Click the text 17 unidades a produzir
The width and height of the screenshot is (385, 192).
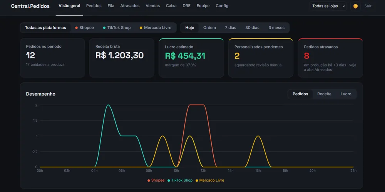click(x=45, y=65)
